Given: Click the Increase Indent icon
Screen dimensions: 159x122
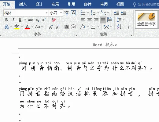Looking at the screenshot, I should tap(123, 13).
